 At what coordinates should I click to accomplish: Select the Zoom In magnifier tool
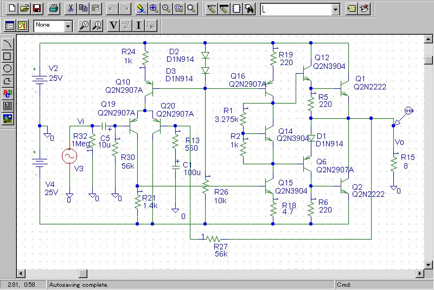(x=154, y=9)
